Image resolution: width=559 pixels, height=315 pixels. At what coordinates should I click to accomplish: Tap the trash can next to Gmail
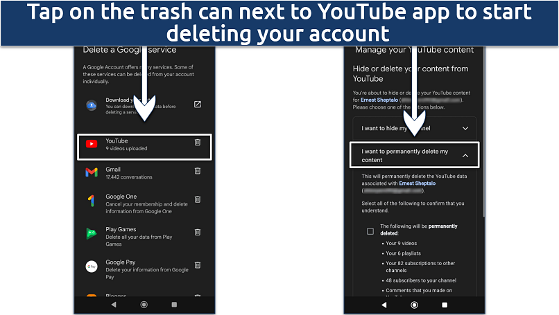coord(198,171)
